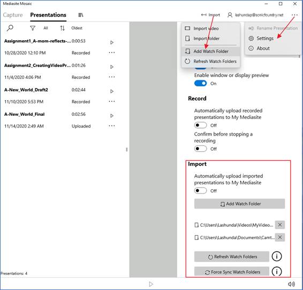Select Add Watch Folder menu item
303x290 pixels.
(x=211, y=51)
